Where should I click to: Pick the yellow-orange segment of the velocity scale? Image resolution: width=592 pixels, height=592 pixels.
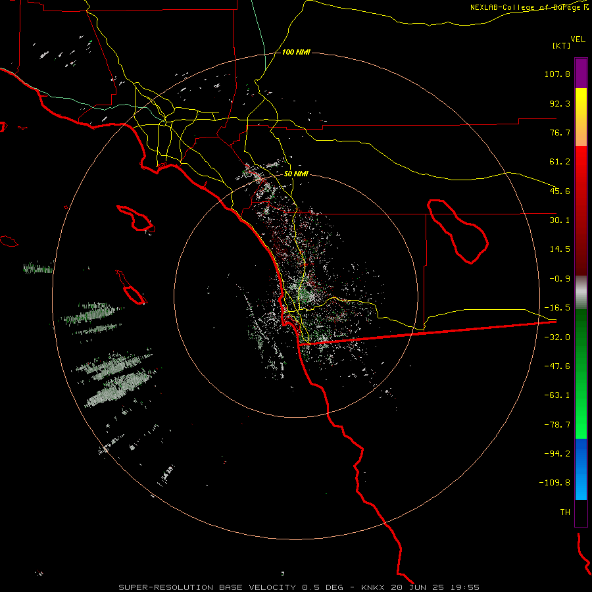[x=581, y=117]
